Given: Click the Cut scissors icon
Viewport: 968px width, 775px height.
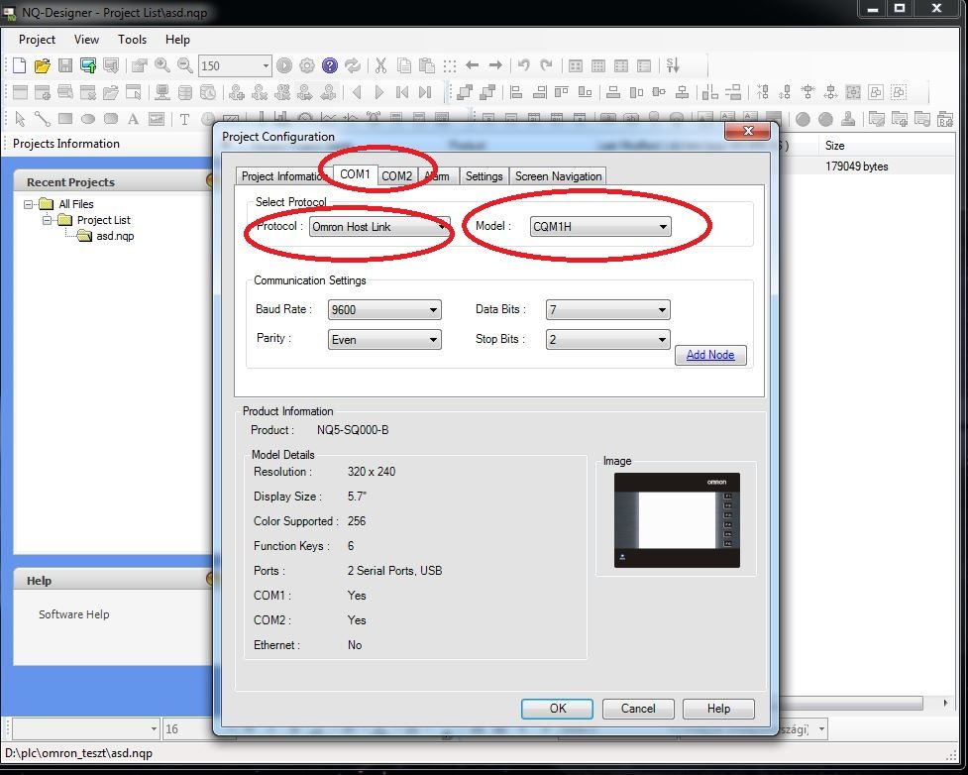Looking at the screenshot, I should (x=380, y=65).
